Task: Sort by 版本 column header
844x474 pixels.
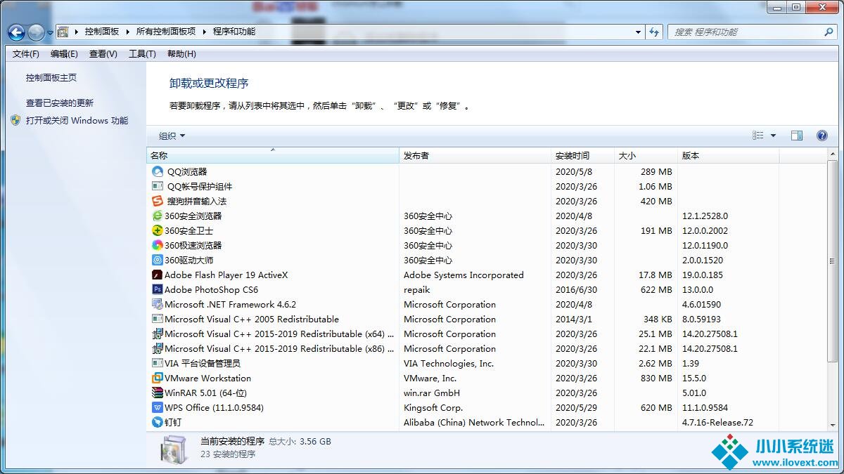Action: (x=728, y=156)
